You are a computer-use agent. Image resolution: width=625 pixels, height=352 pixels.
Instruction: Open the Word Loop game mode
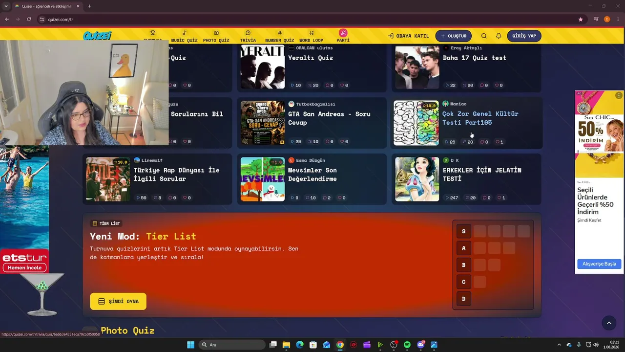click(x=311, y=36)
